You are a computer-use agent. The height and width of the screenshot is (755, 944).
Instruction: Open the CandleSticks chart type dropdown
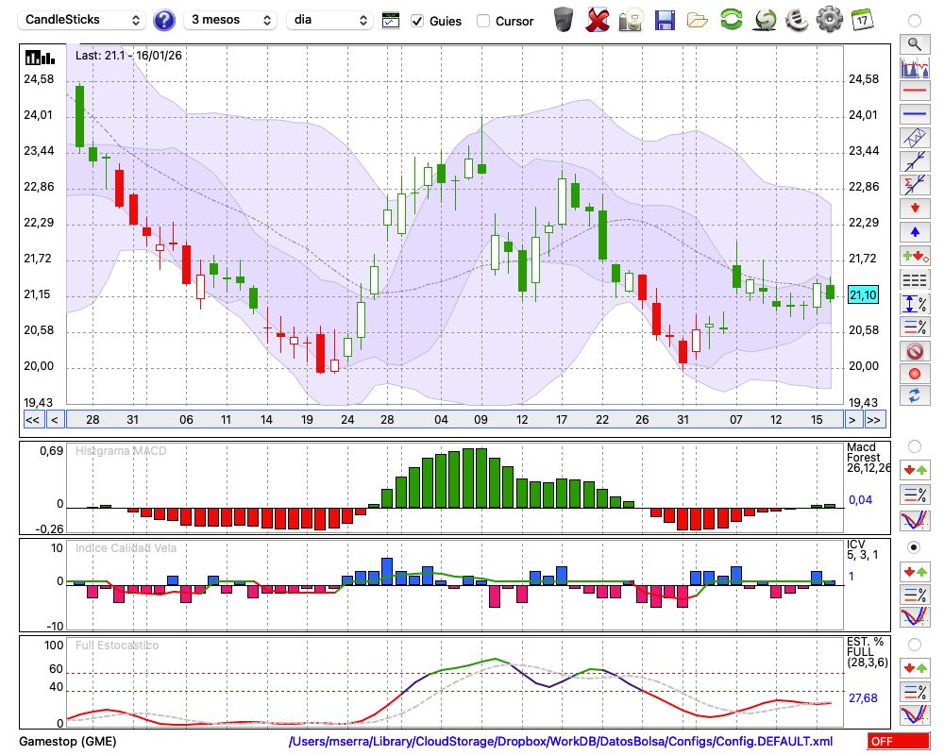pyautogui.click(x=83, y=20)
